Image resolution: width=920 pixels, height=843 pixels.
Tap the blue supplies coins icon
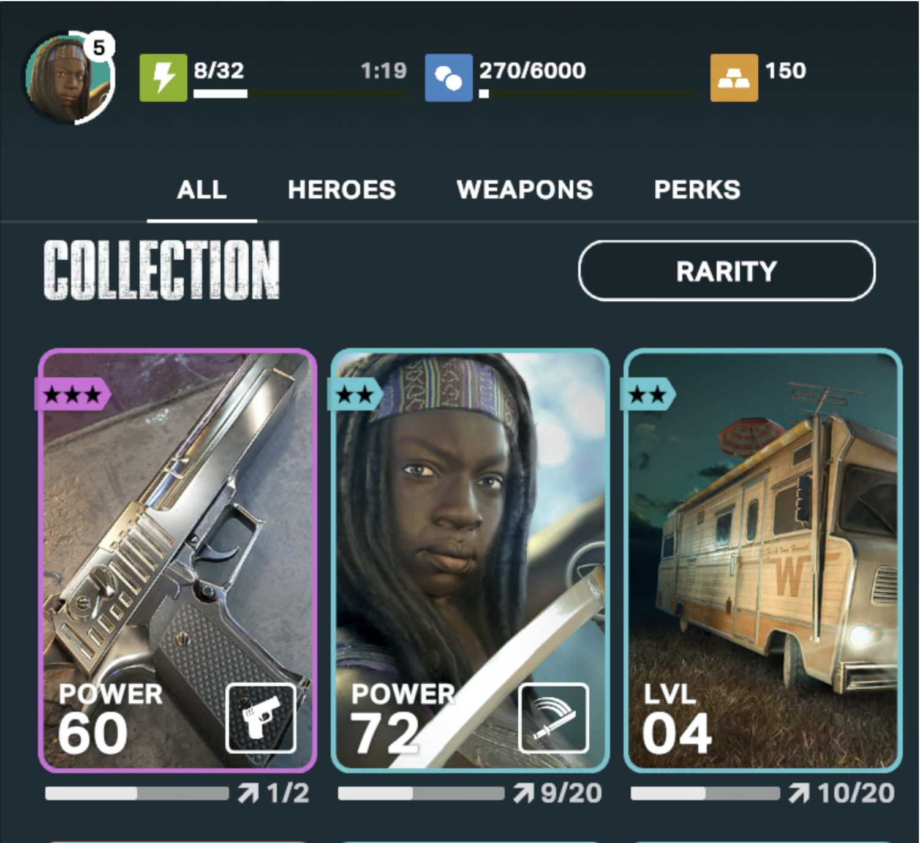coord(449,78)
